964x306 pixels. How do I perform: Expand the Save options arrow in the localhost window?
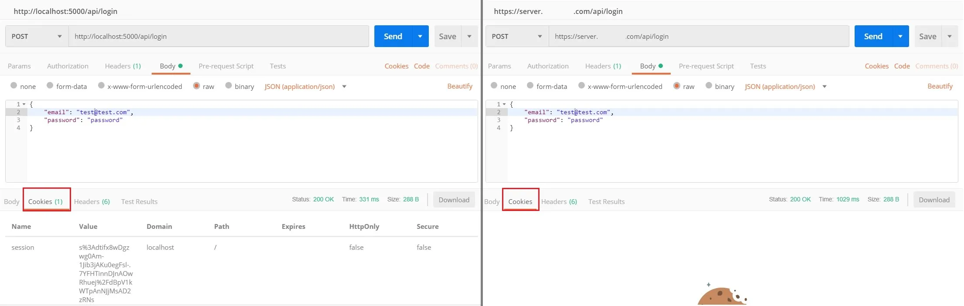click(x=469, y=36)
